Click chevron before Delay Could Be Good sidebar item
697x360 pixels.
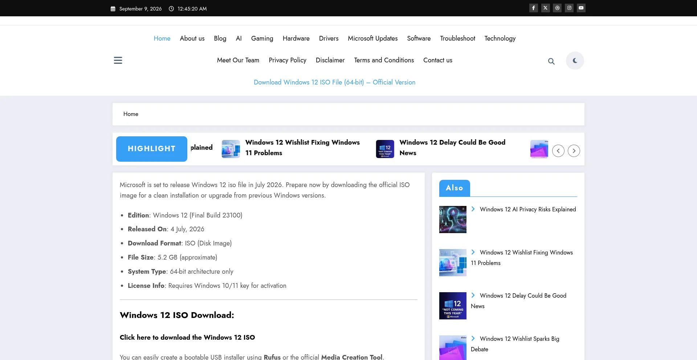pos(473,295)
